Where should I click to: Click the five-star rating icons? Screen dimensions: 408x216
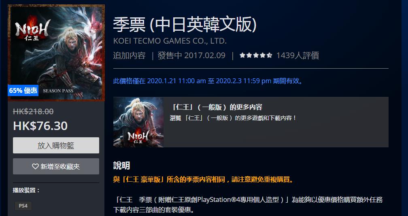pyautogui.click(x=256, y=55)
